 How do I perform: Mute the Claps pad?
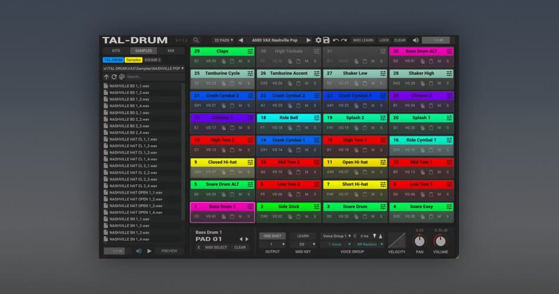[240, 61]
